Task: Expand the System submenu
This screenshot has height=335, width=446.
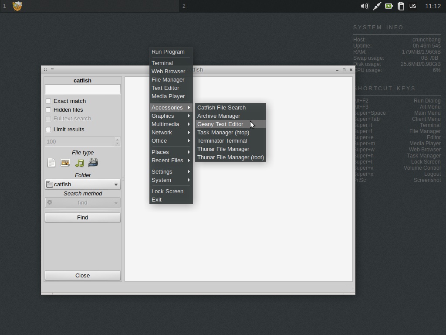Action: click(171, 180)
